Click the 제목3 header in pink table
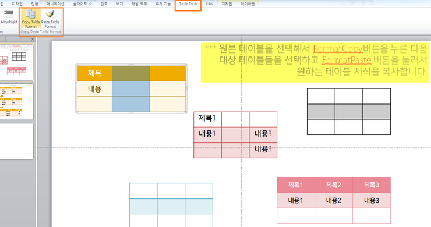The height and width of the screenshot is (227, 431). tap(372, 185)
